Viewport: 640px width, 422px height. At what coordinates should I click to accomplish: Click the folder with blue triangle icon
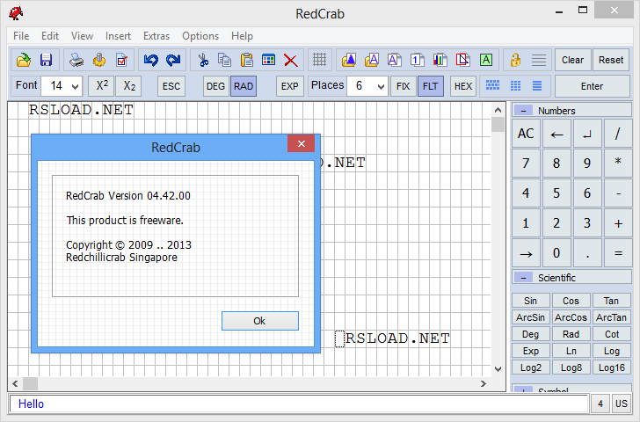pos(348,60)
